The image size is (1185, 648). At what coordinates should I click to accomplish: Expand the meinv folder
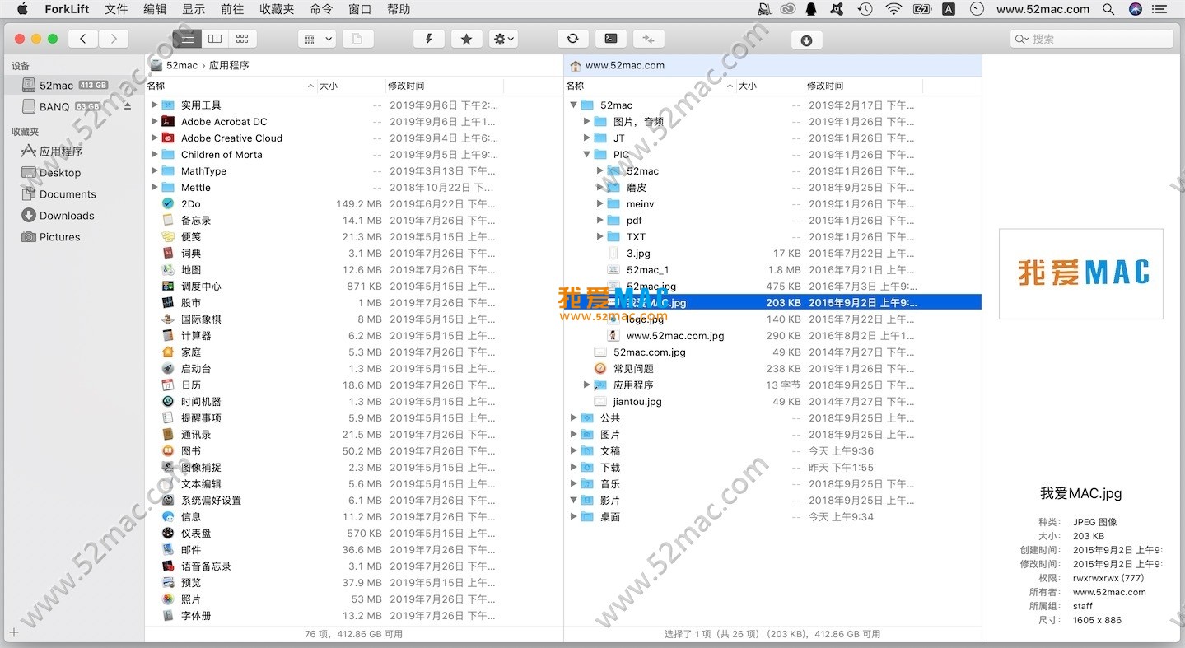(600, 203)
